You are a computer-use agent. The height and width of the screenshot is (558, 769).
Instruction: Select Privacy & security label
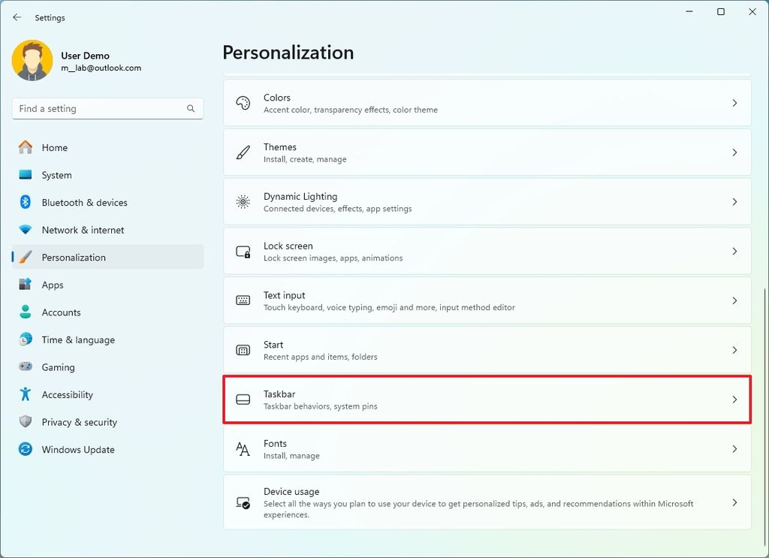click(x=80, y=422)
